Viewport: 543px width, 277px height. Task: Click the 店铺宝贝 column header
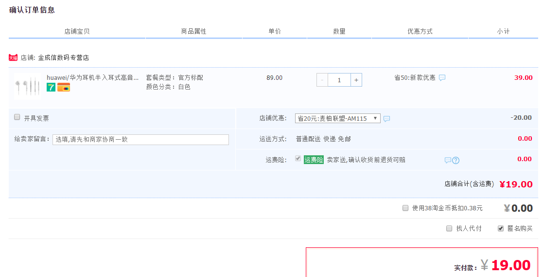pyautogui.click(x=77, y=31)
